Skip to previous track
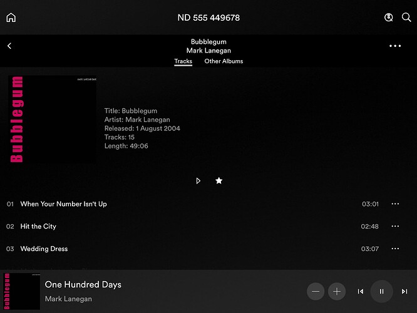 [361, 292]
